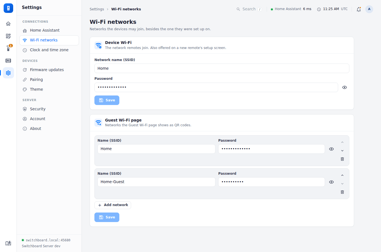381x252 pixels.
Task: Click the clock icon beside 11:25 AM
Action: [319, 9]
